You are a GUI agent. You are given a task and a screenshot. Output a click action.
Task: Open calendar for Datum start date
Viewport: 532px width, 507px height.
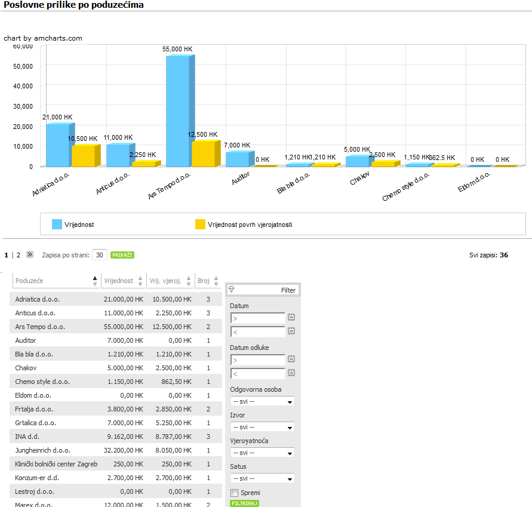[291, 317]
